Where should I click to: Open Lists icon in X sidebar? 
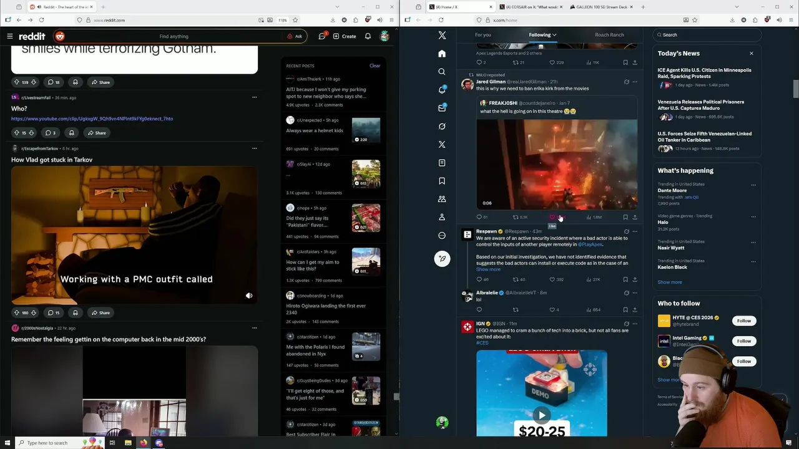pos(442,163)
